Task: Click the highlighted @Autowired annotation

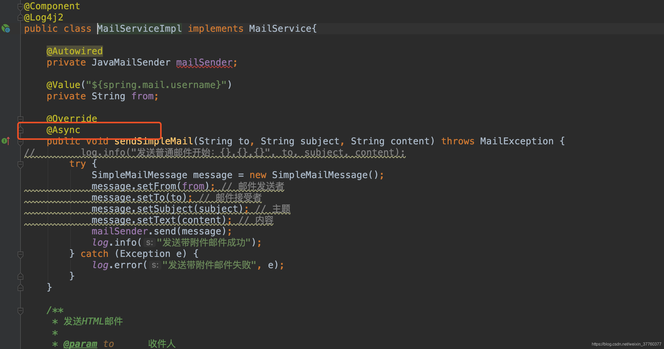Action: [75, 51]
